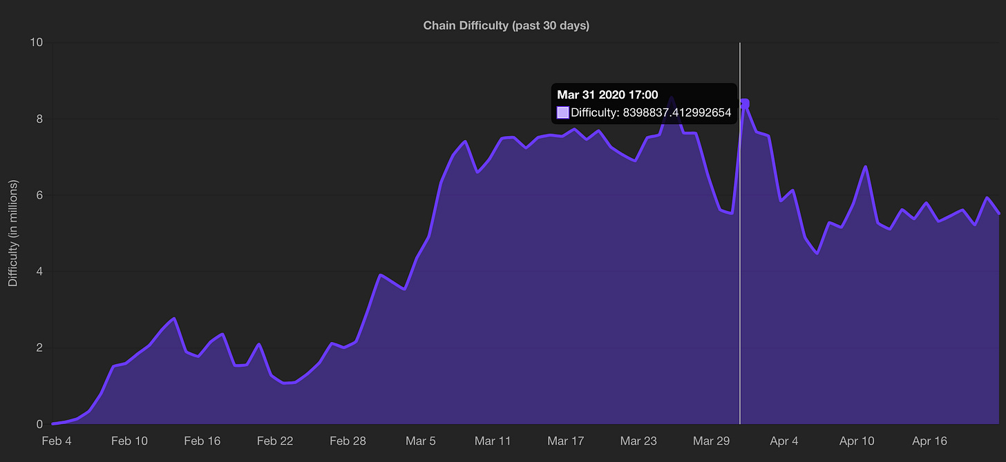Select the Feb 16 x-axis label
The width and height of the screenshot is (1006, 462).
(x=202, y=441)
